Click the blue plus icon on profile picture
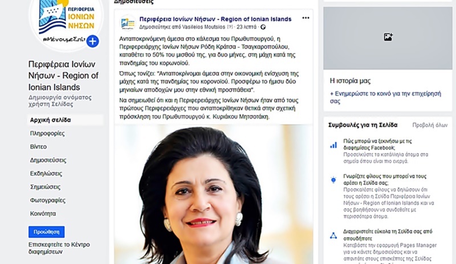 click(x=92, y=41)
